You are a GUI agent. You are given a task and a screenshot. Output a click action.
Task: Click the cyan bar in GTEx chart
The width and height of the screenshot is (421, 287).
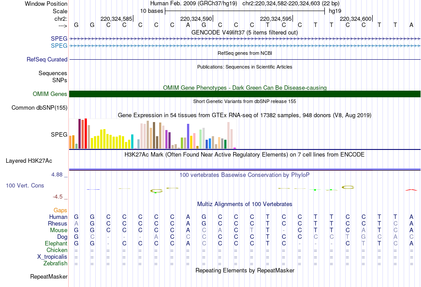(x=132, y=142)
